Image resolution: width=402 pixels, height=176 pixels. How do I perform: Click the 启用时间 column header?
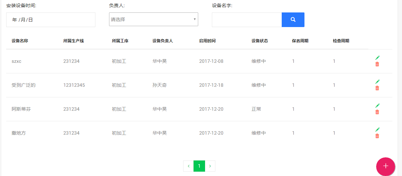207,41
